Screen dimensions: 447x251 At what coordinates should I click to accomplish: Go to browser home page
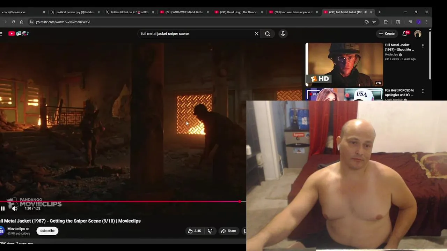click(22, 22)
